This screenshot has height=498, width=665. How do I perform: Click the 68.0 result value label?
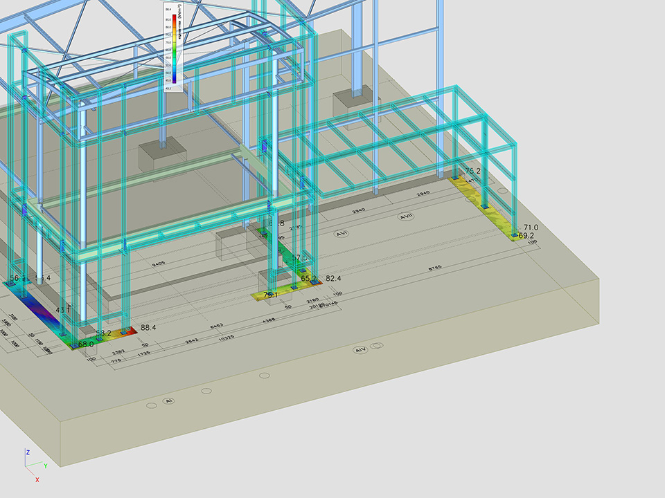[86, 344]
